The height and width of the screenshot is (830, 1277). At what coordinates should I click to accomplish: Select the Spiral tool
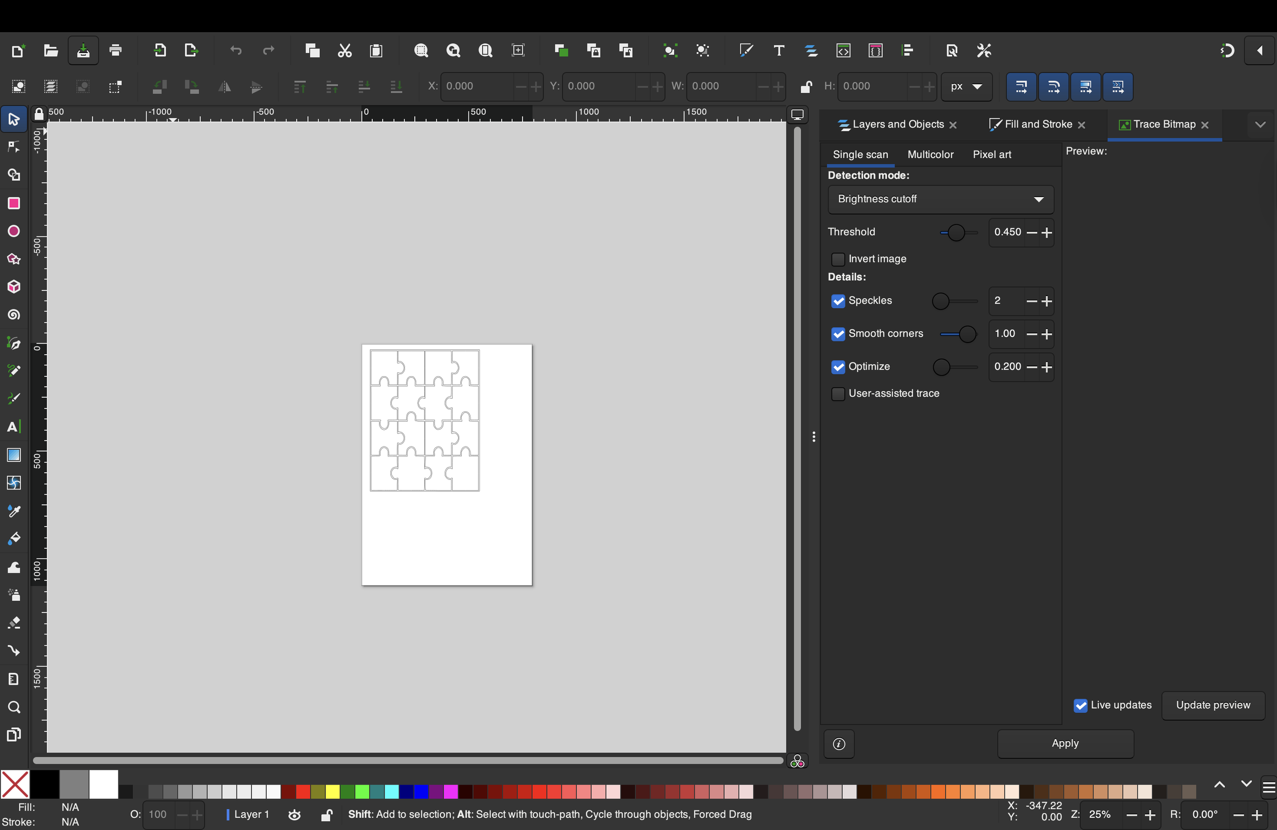pyautogui.click(x=14, y=315)
